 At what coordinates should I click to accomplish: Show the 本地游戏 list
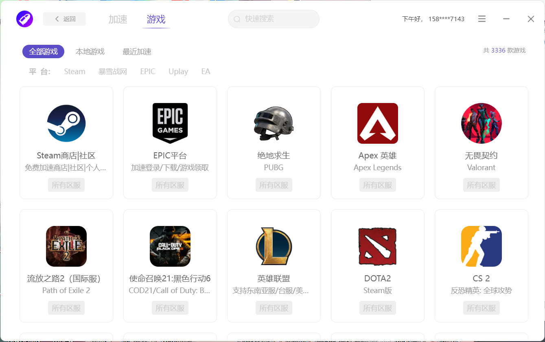(90, 52)
